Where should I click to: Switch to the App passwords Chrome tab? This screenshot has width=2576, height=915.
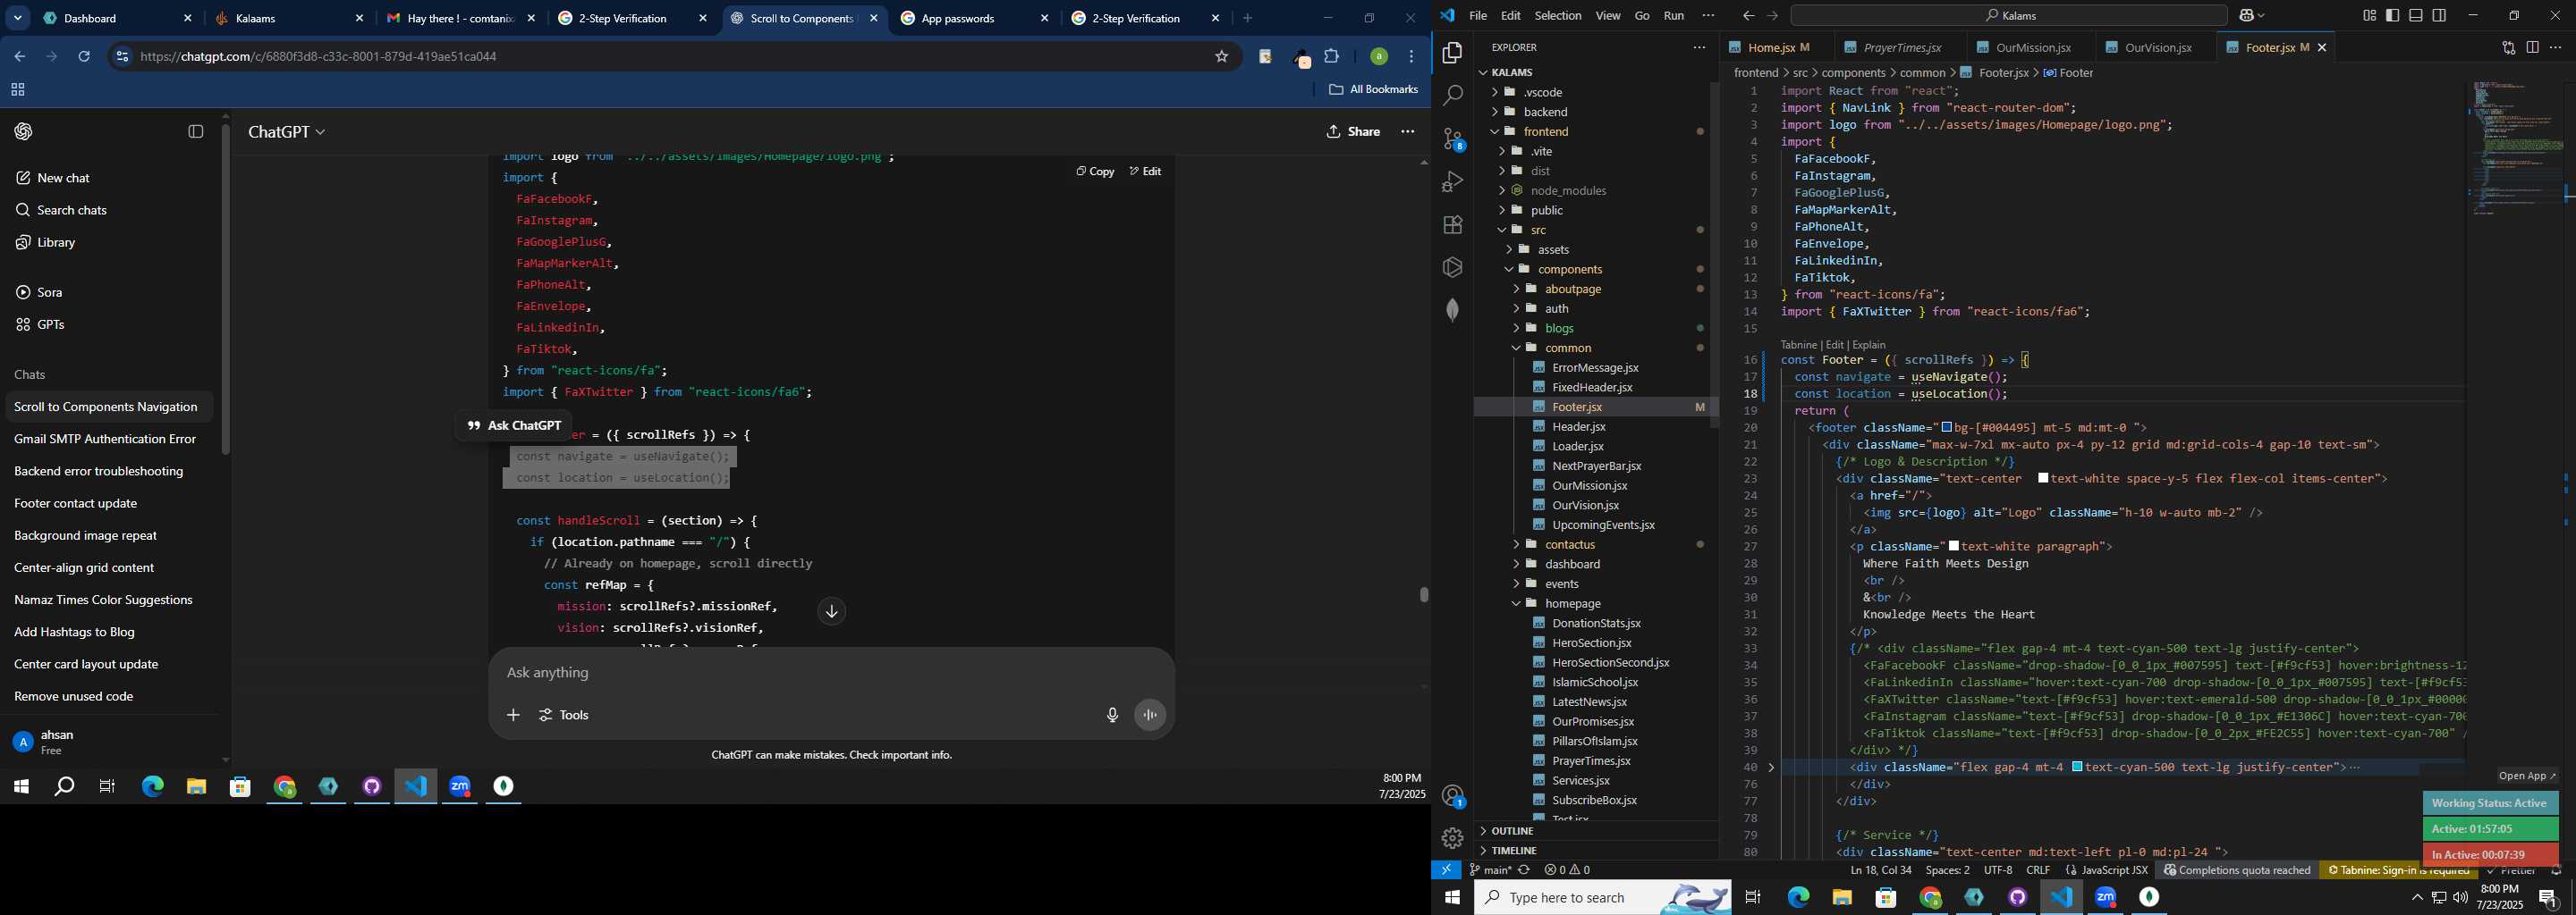[x=973, y=18]
